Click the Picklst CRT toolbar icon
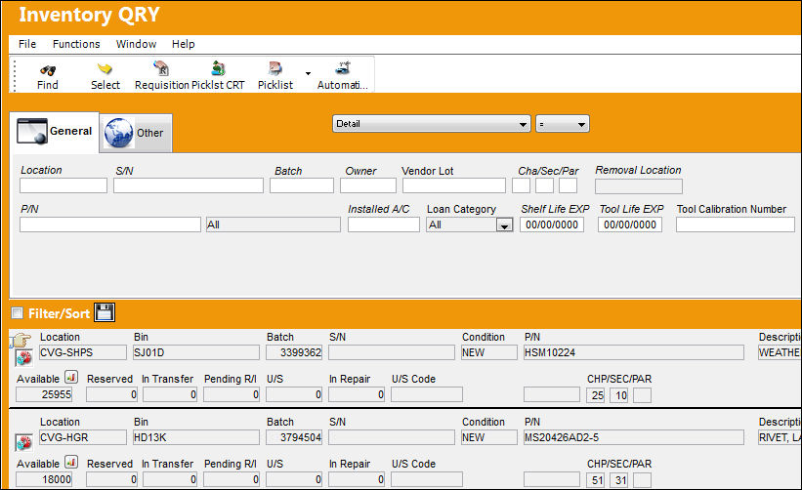The height and width of the screenshot is (490, 802). 219,68
